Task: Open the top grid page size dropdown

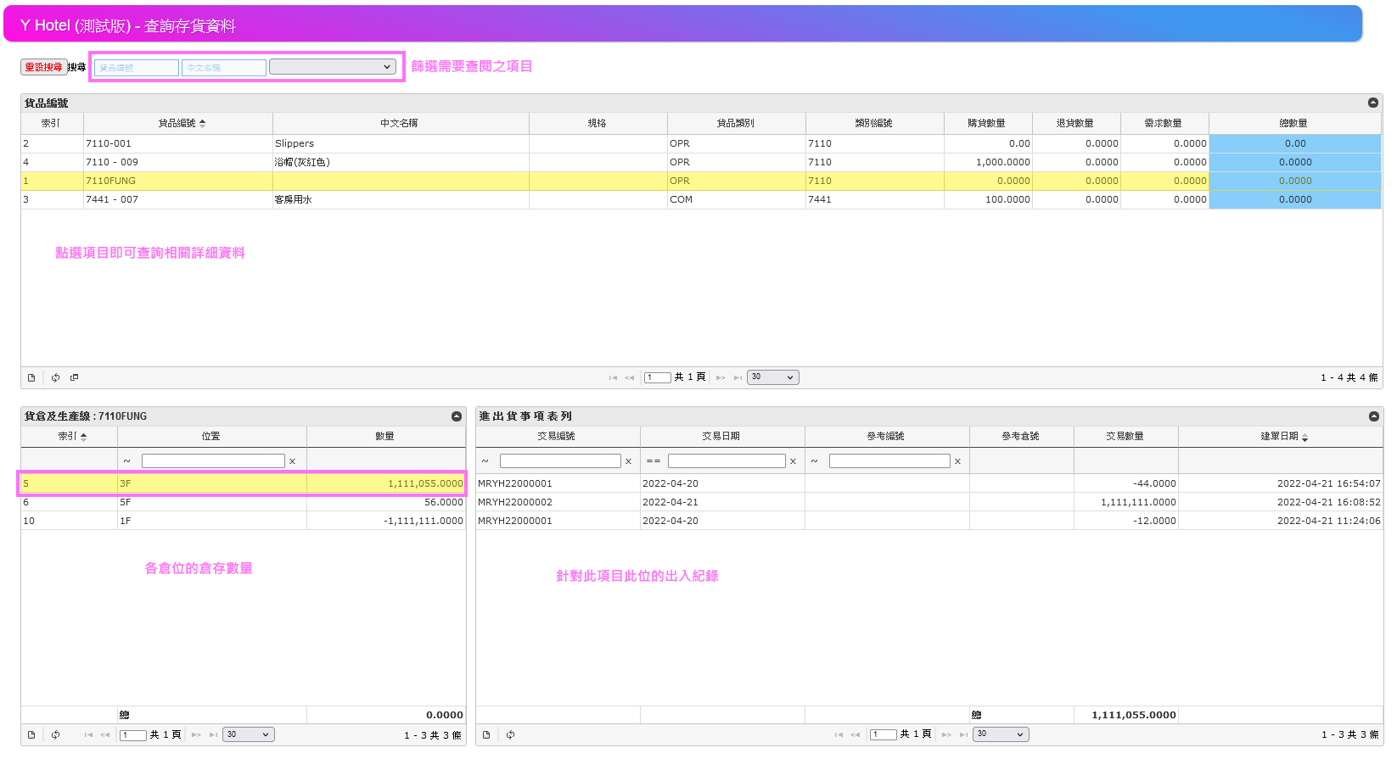Action: [772, 377]
